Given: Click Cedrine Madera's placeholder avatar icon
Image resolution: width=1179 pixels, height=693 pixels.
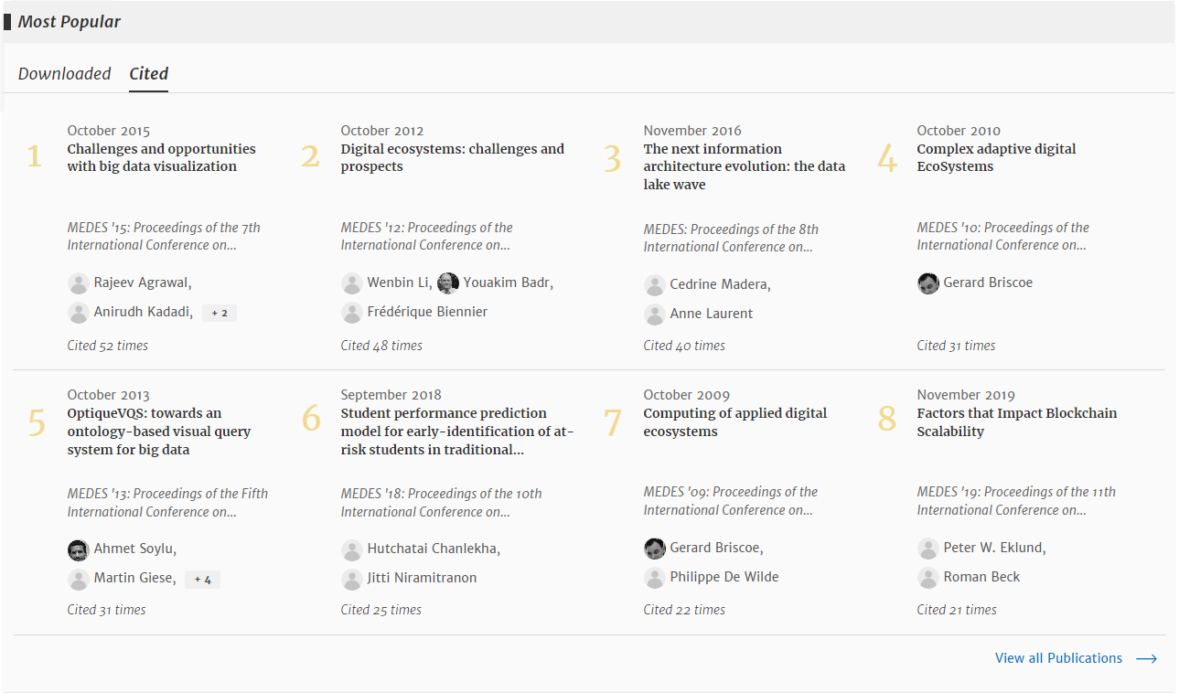Looking at the screenshot, I should pyautogui.click(x=654, y=285).
